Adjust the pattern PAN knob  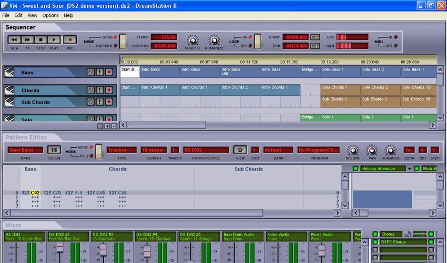(x=372, y=150)
